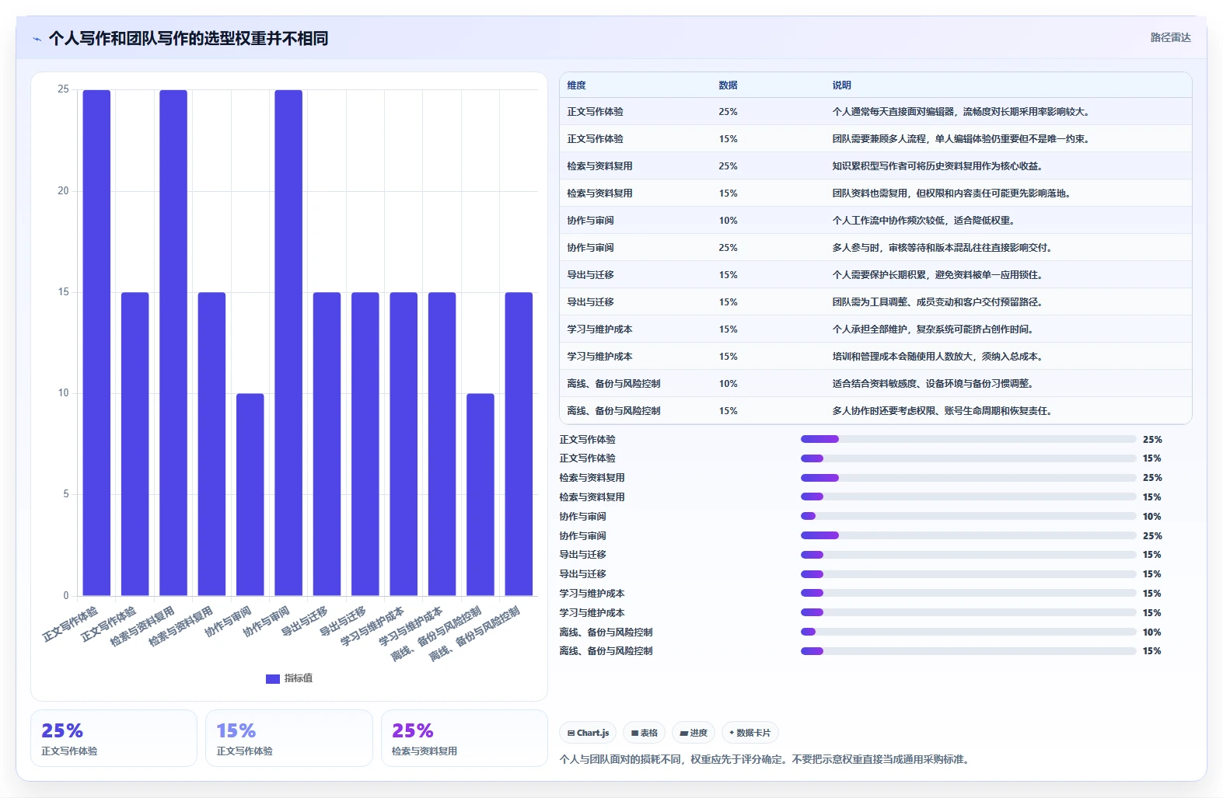Click the 导出与迁移 progress label with the团队 row's 15%
The width and height of the screenshot is (1223, 798).
(x=582, y=573)
